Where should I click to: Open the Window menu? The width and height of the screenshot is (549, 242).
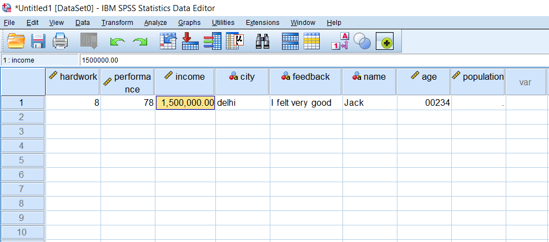[x=303, y=23]
